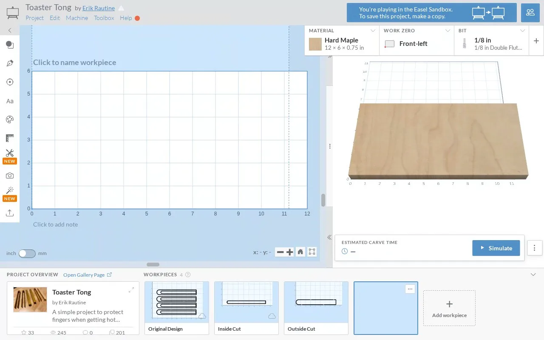Select the Shapes tool
Screen dimensions: 544x340
[10, 45]
